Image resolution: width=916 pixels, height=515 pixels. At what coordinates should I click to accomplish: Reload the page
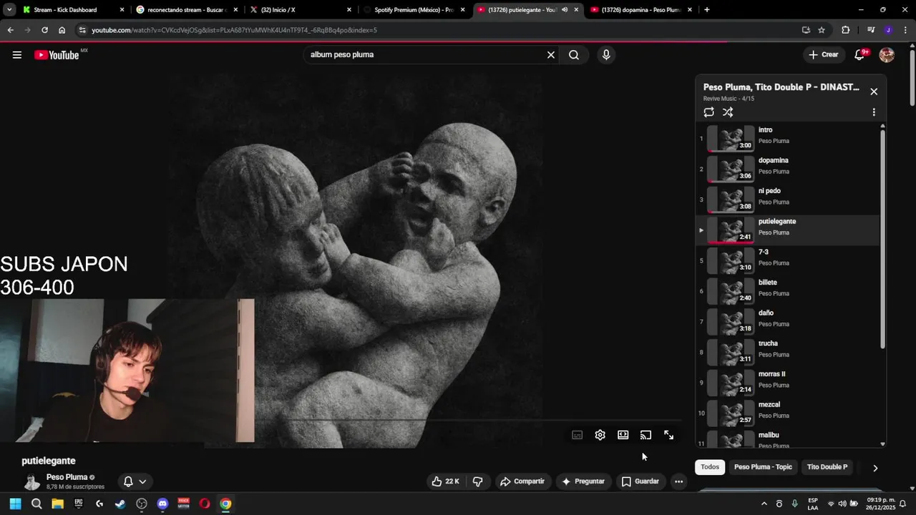tap(44, 30)
